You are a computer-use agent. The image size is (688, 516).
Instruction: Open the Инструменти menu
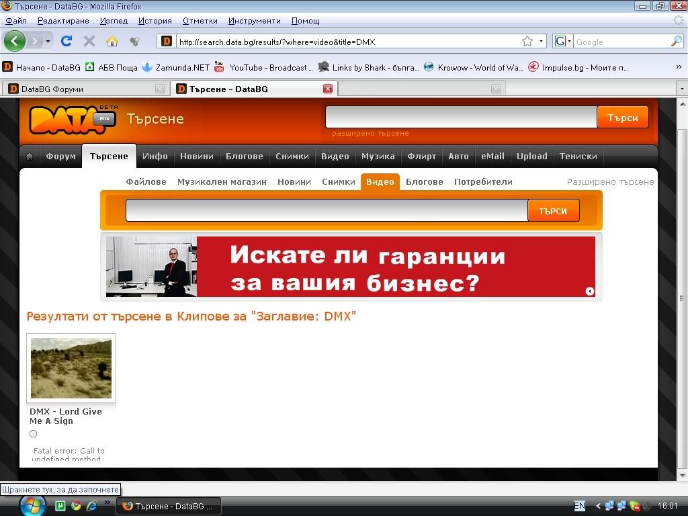pyautogui.click(x=255, y=21)
